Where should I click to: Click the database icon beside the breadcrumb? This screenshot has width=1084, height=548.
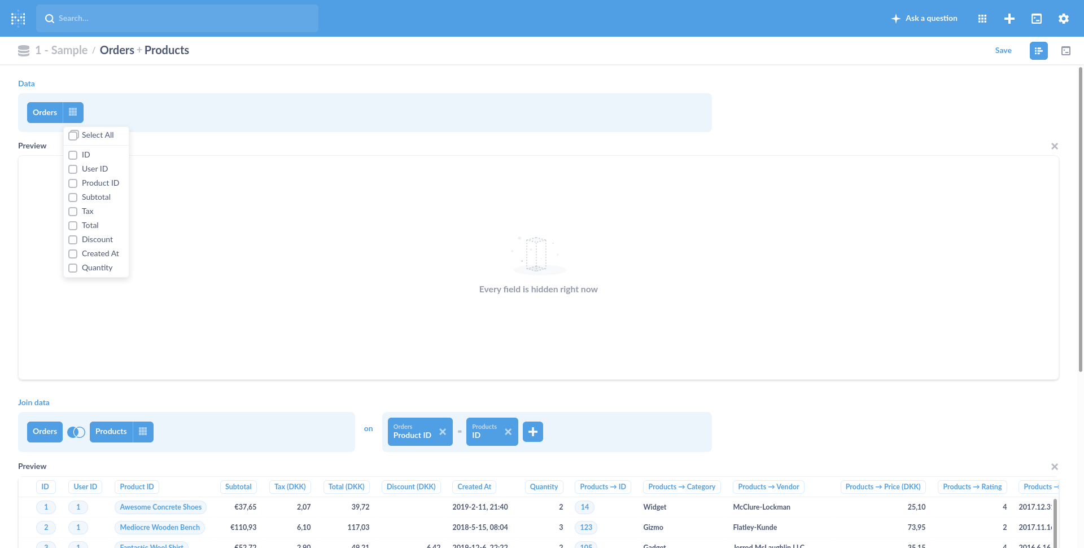[23, 50]
